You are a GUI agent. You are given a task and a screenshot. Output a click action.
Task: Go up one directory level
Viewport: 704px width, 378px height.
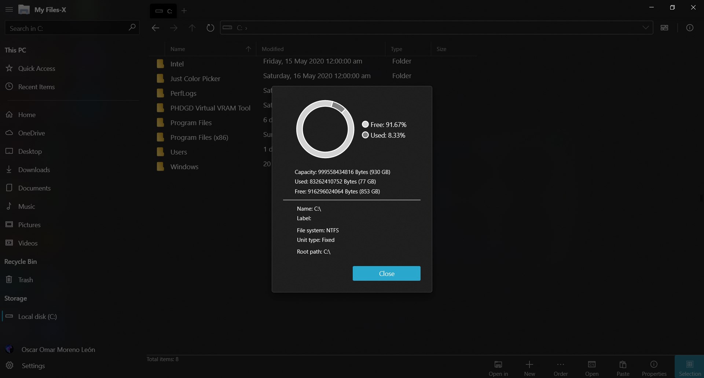pos(192,28)
